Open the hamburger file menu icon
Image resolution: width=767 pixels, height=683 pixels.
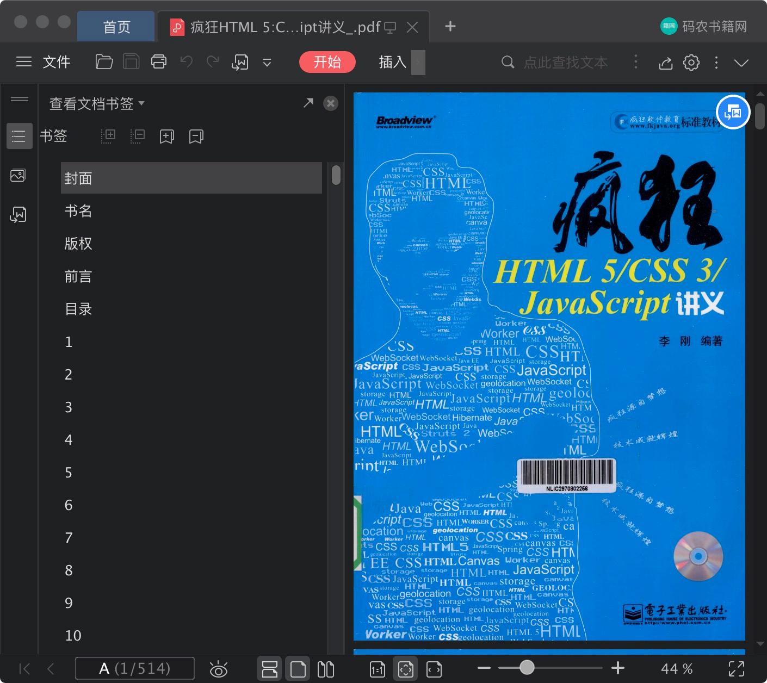coord(24,62)
